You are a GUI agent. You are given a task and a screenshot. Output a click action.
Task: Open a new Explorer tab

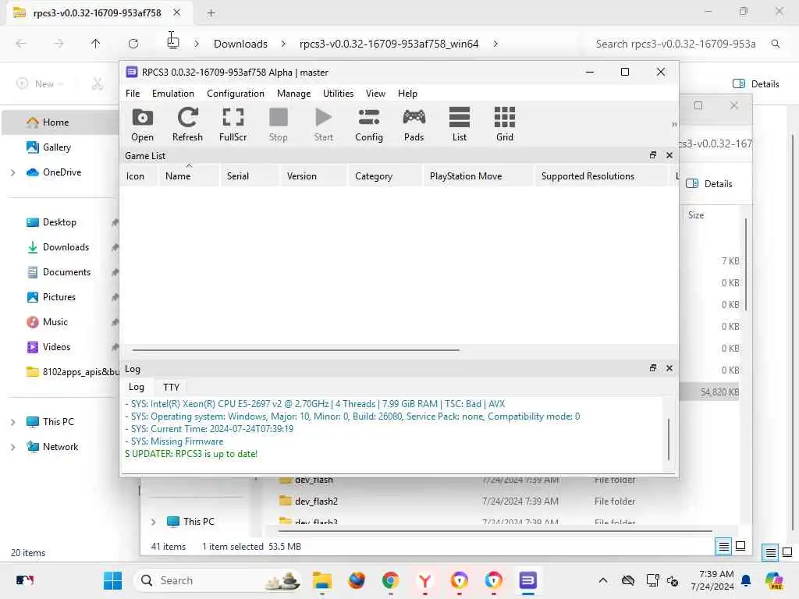[211, 12]
